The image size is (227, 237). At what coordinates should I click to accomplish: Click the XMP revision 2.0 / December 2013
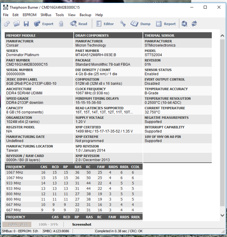pyautogui.click(x=92, y=160)
